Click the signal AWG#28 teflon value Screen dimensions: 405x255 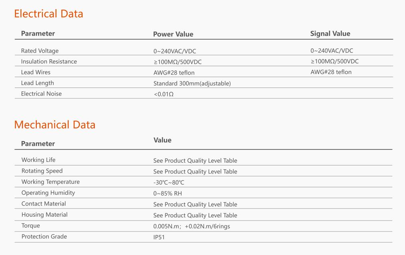coord(331,72)
